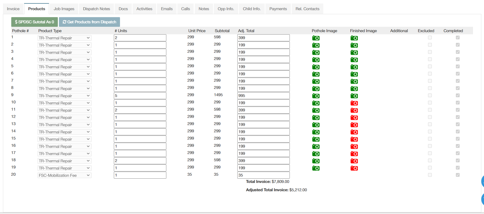Open the pothole image camera for pothole 9

[316, 96]
